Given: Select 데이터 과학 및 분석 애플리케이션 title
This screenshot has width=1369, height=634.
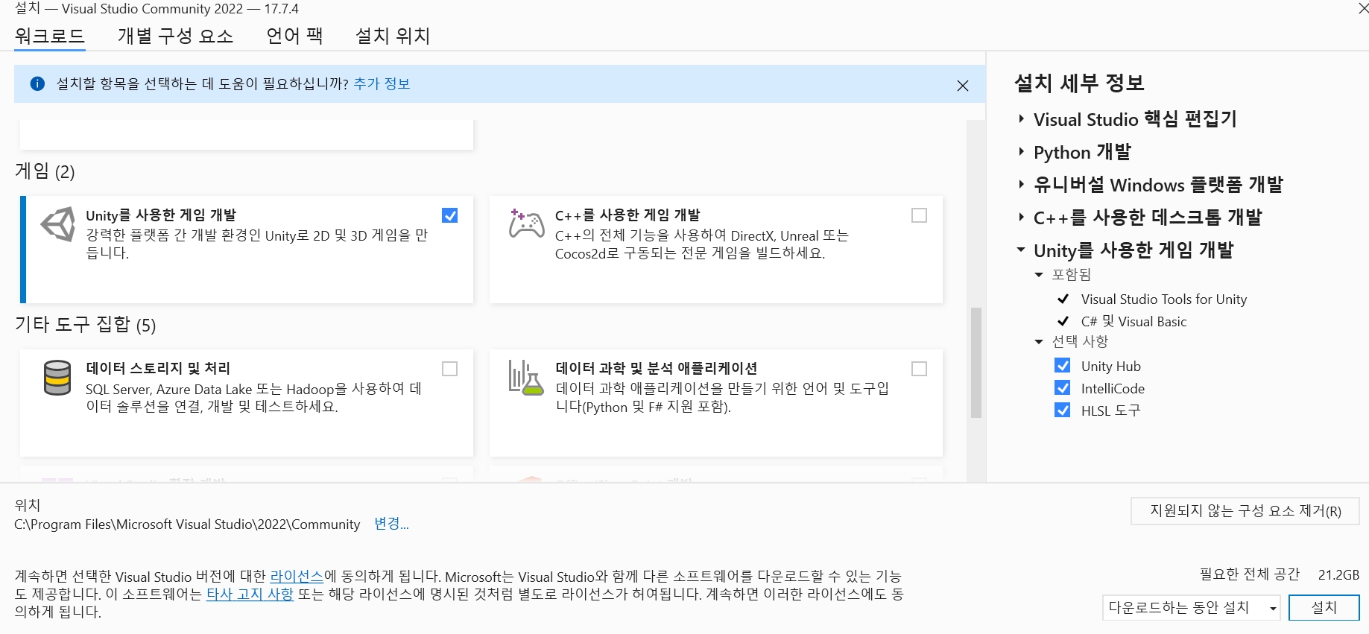Looking at the screenshot, I should [x=656, y=368].
